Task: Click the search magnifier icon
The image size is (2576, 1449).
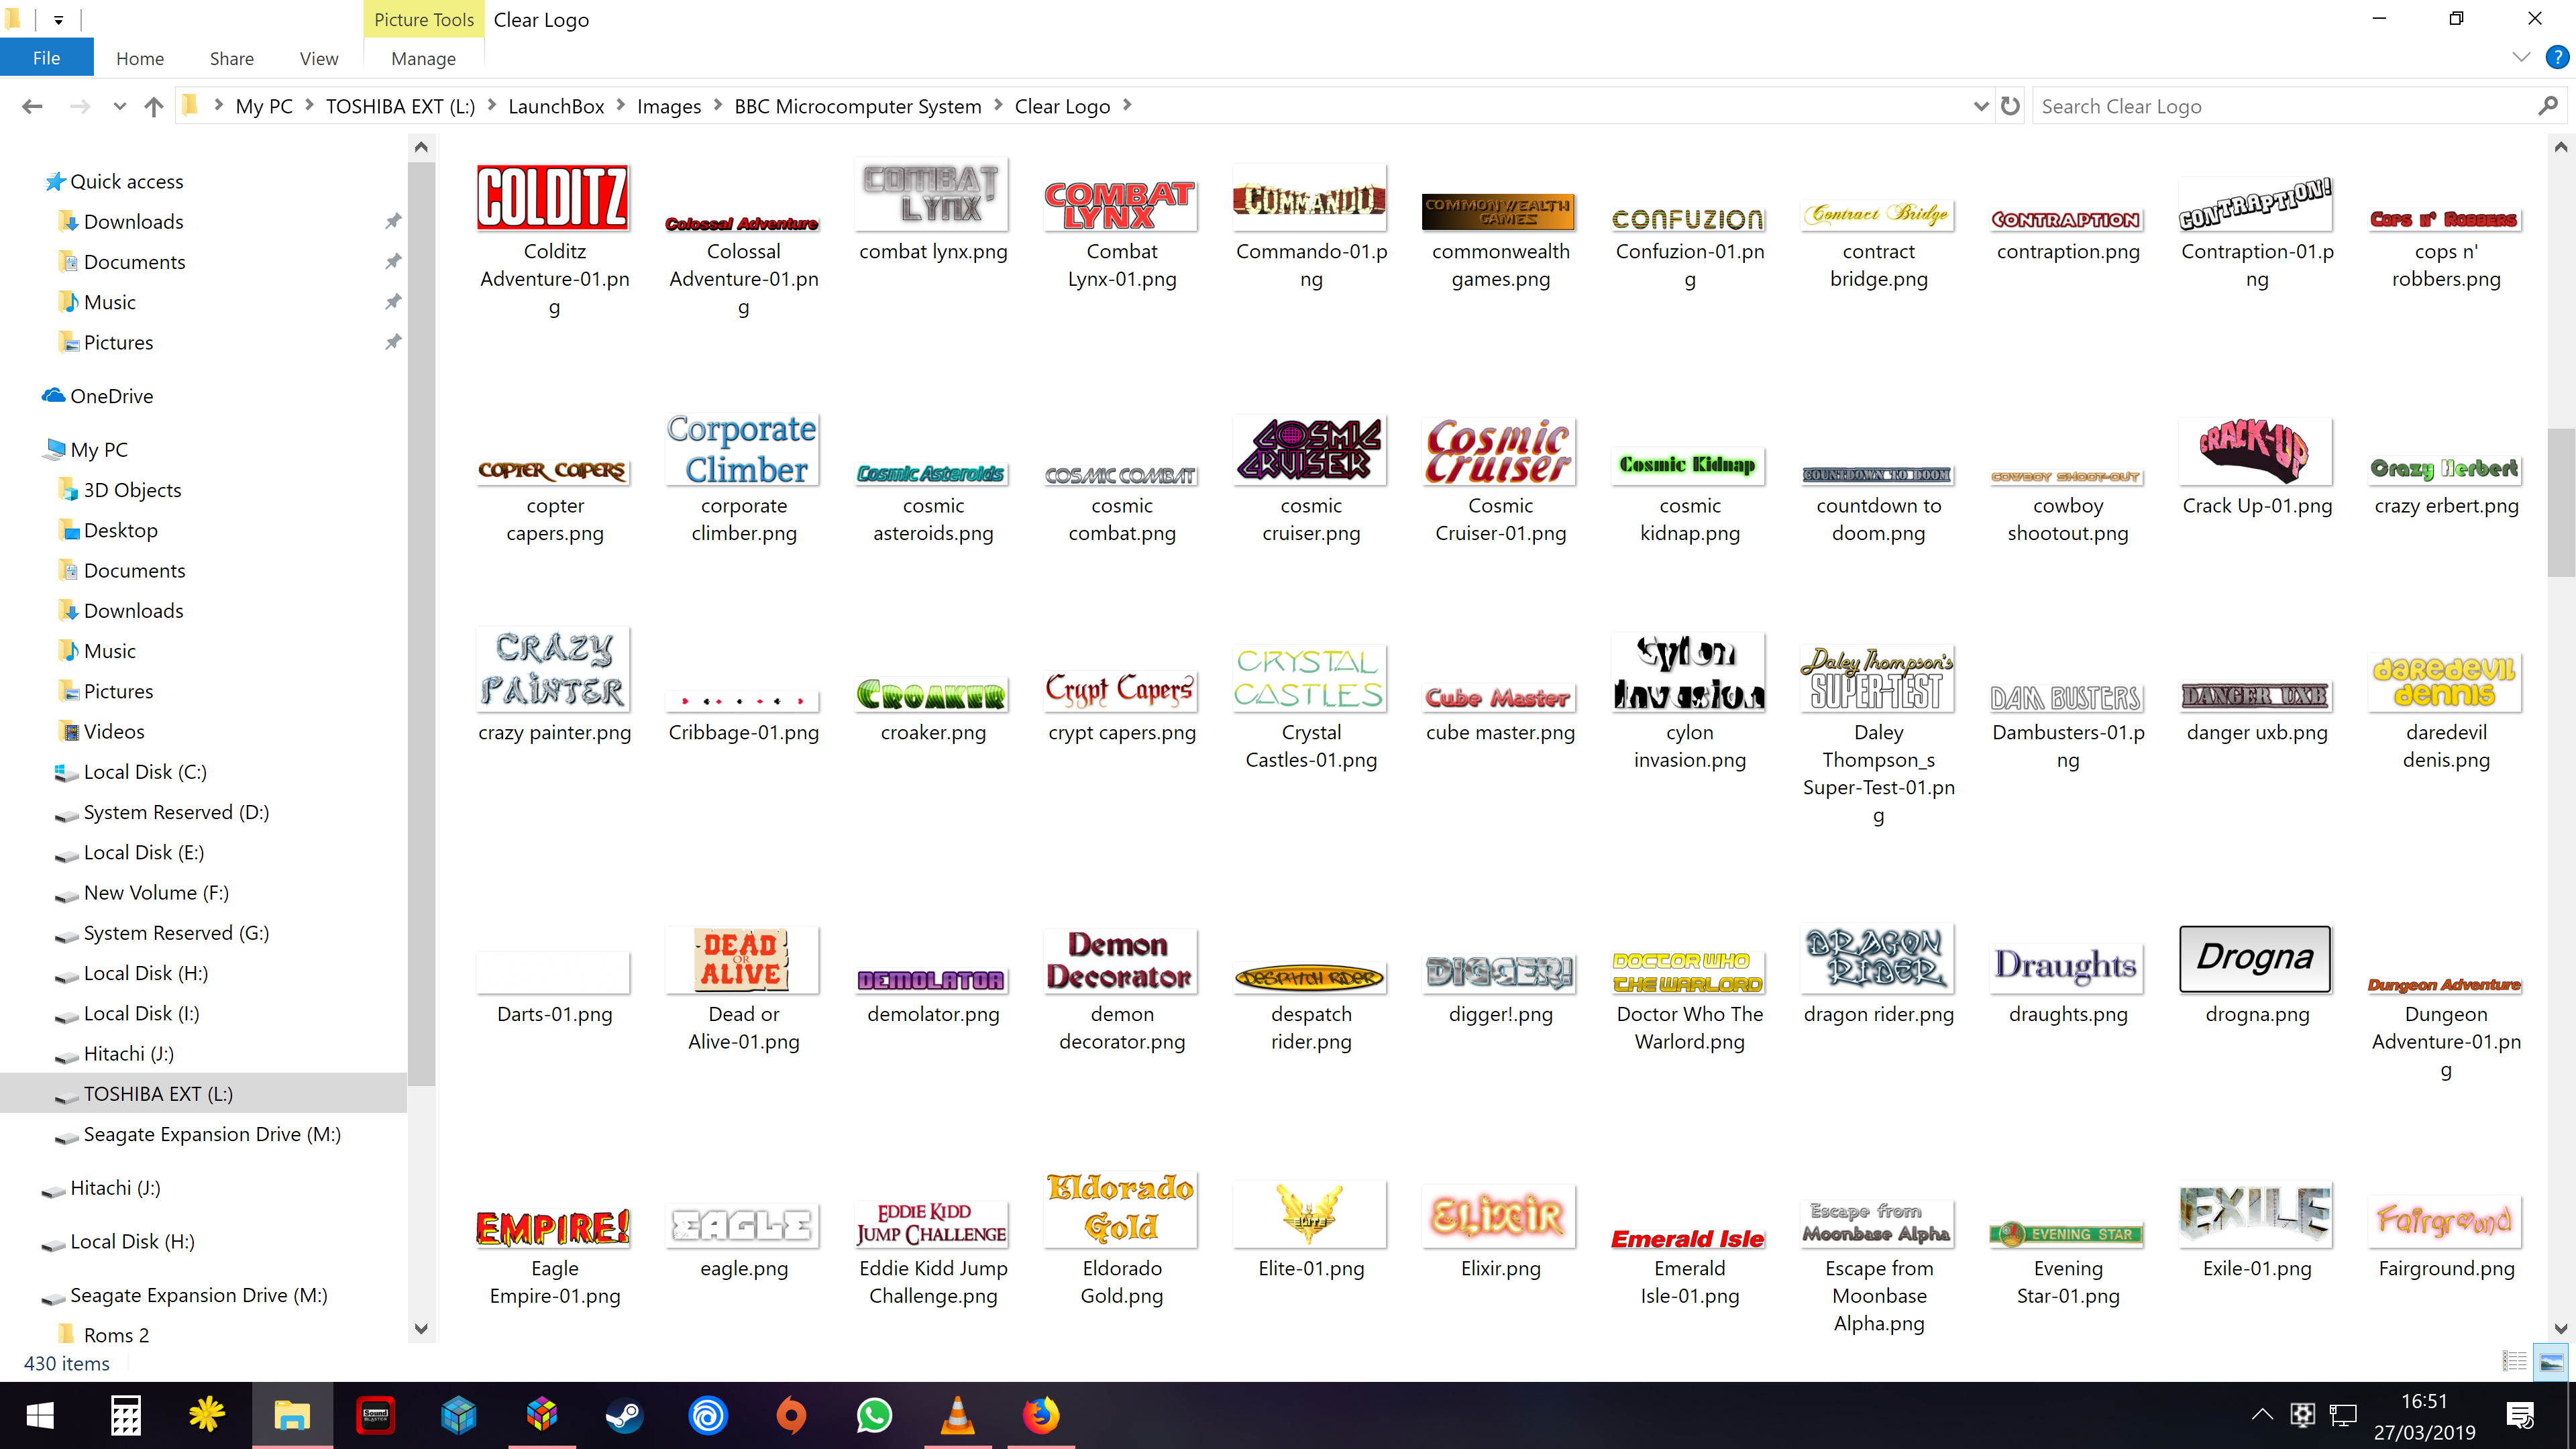Action: pos(2547,106)
